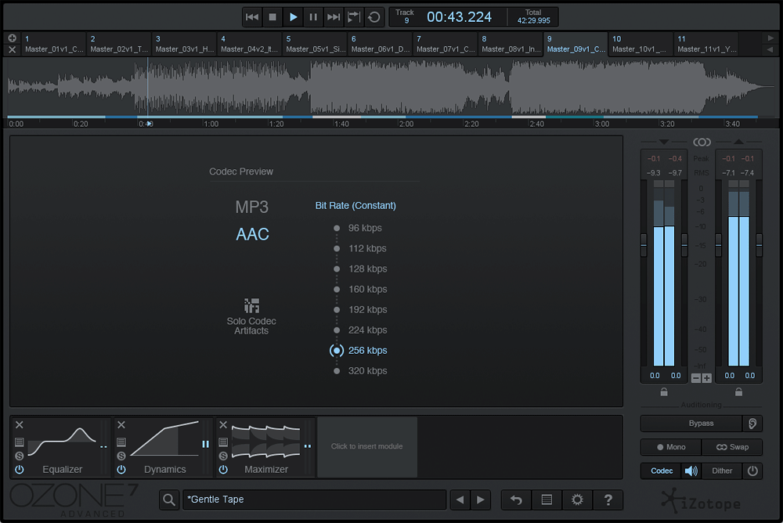
Task: Remove track with X icon below plus
Action: tap(13, 49)
